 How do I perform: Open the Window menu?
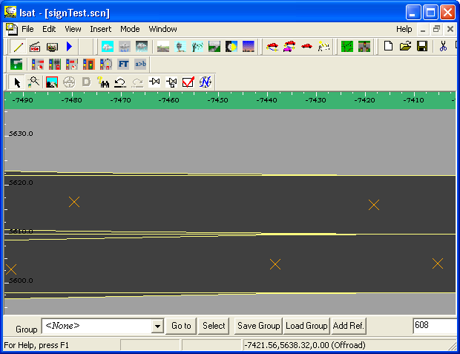coord(162,29)
